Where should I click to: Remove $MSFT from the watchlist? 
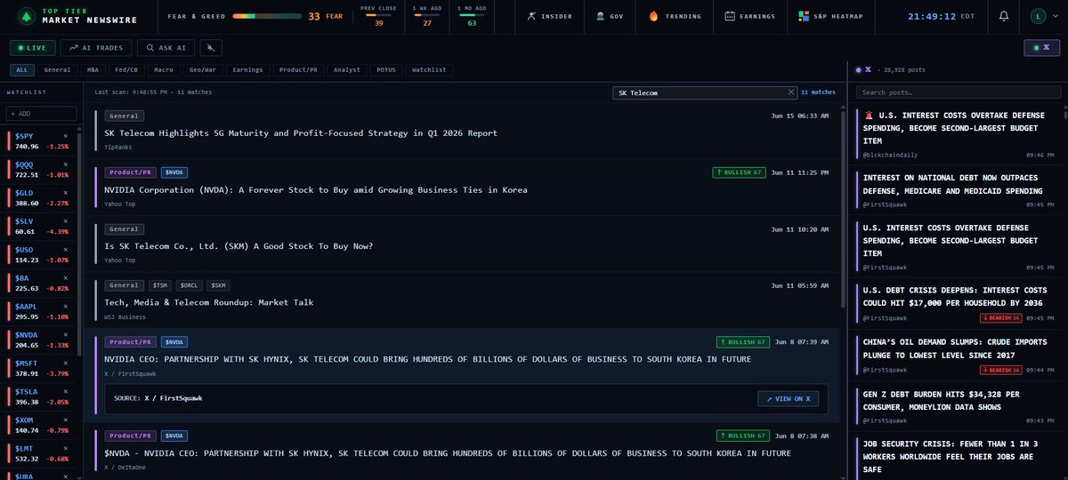tap(65, 363)
